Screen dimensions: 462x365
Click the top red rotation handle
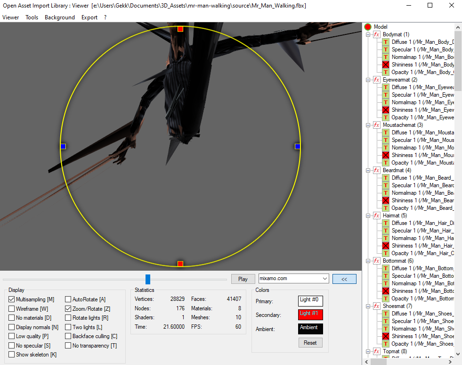coord(180,29)
